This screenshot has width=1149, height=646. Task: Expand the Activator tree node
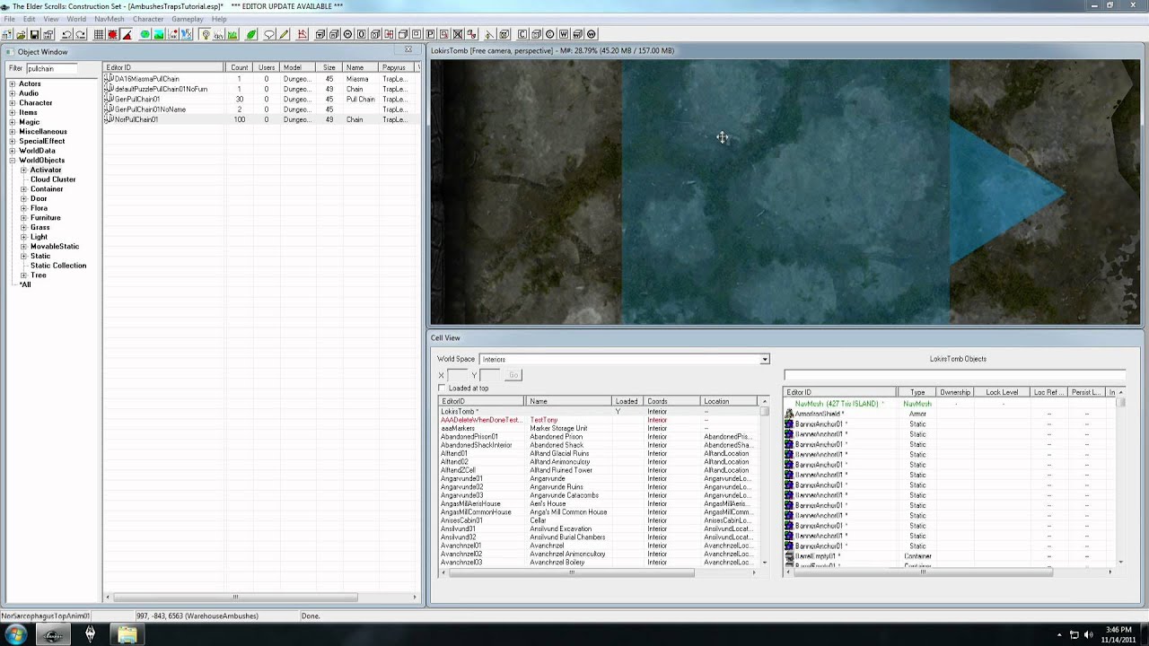(23, 170)
